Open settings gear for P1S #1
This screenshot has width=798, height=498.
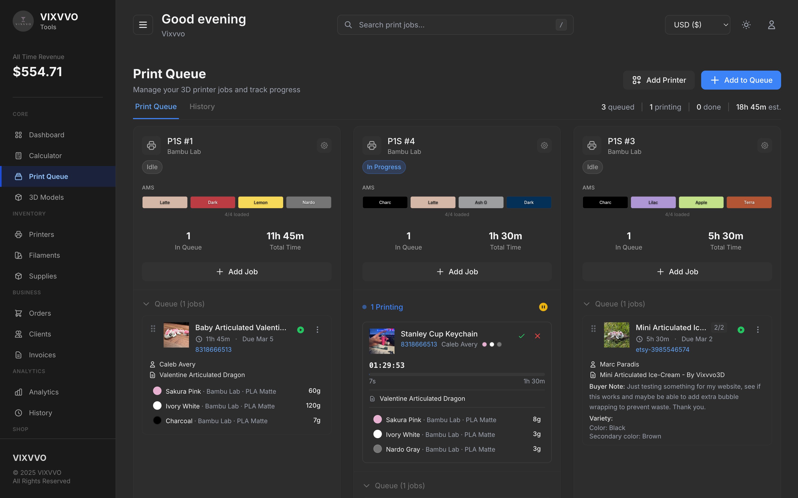[x=324, y=145]
